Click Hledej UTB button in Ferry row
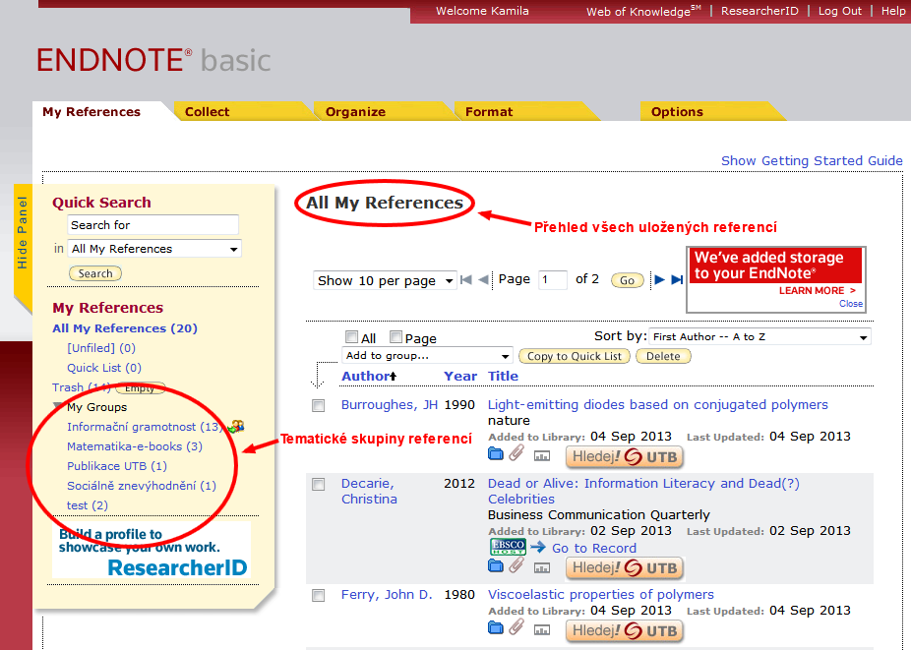Image resolution: width=911 pixels, height=650 pixels. 625,631
